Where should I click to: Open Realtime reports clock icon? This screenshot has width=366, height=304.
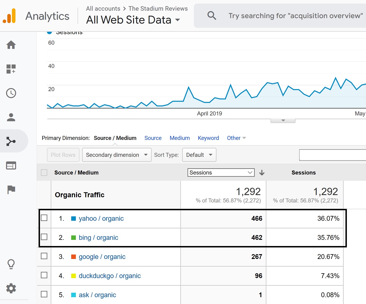(x=11, y=93)
